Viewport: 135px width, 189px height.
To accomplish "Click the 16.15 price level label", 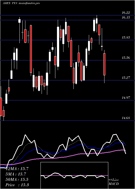I will pyautogui.click(x=126, y=18).
